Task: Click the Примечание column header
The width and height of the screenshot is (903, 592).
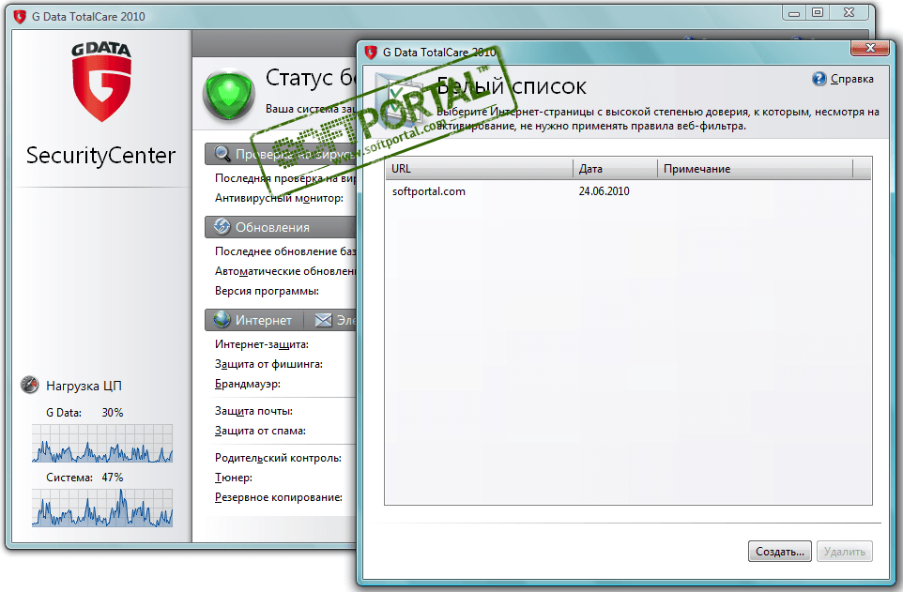Action: (x=755, y=169)
